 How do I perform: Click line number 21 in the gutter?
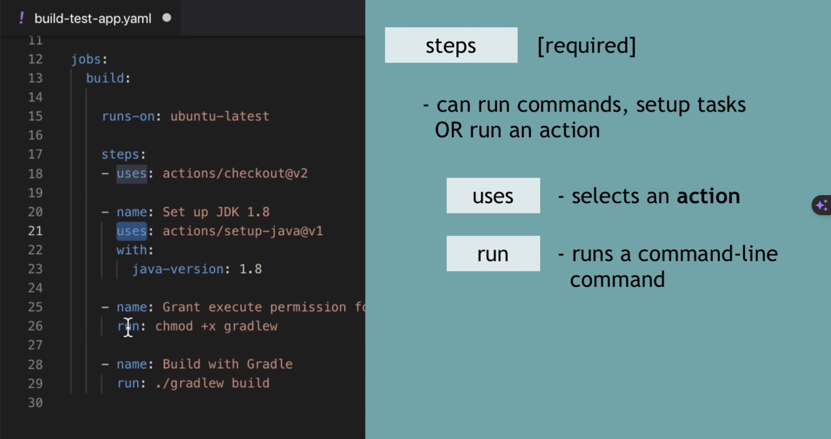[x=35, y=231]
